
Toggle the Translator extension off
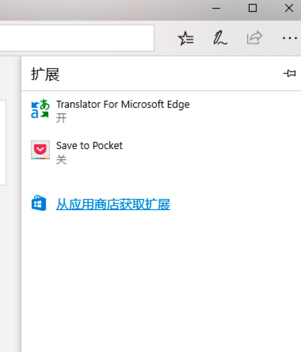pos(61,118)
